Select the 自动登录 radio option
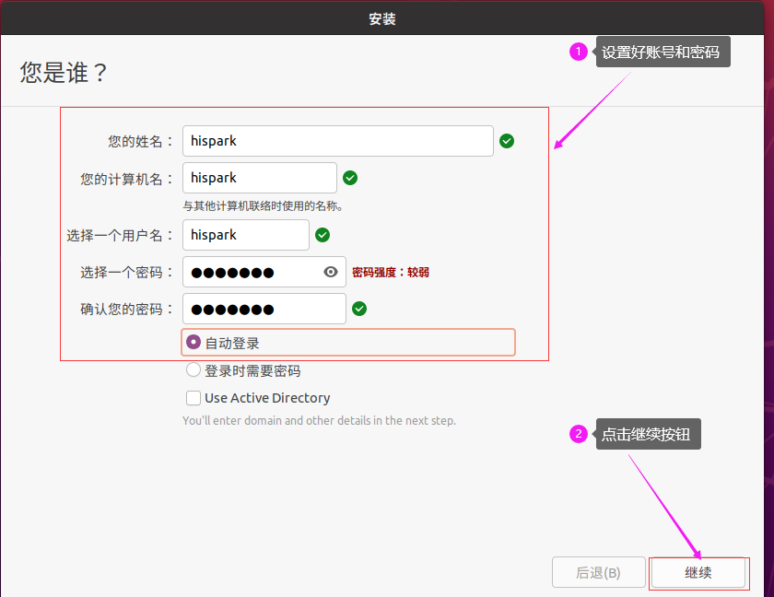 (x=193, y=343)
